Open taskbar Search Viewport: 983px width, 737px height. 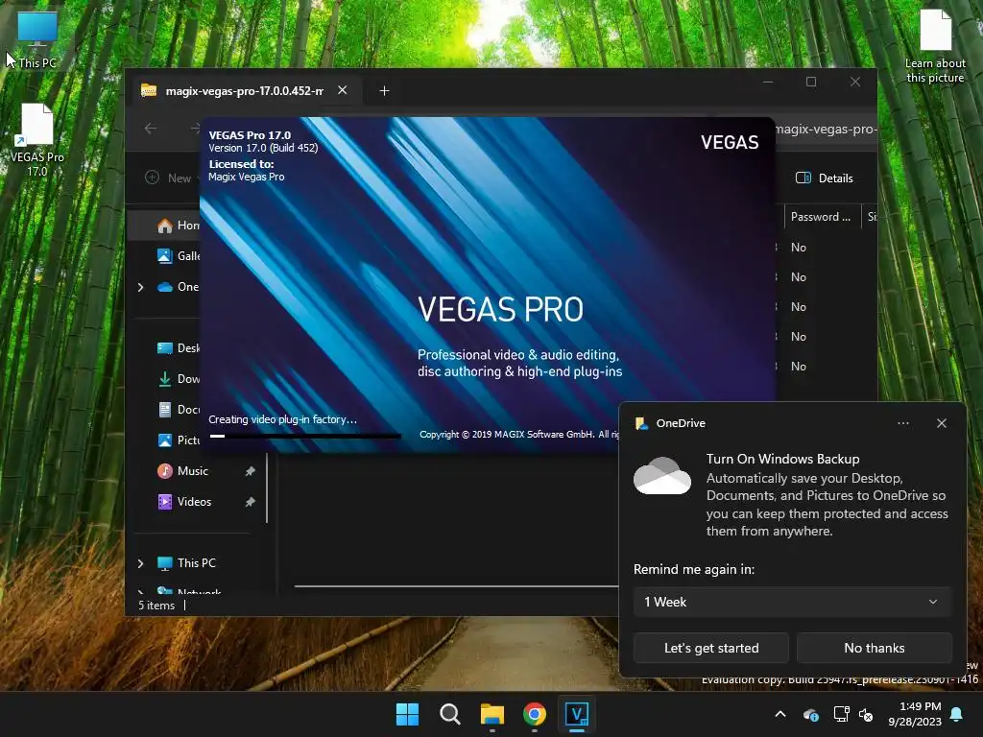click(x=450, y=714)
